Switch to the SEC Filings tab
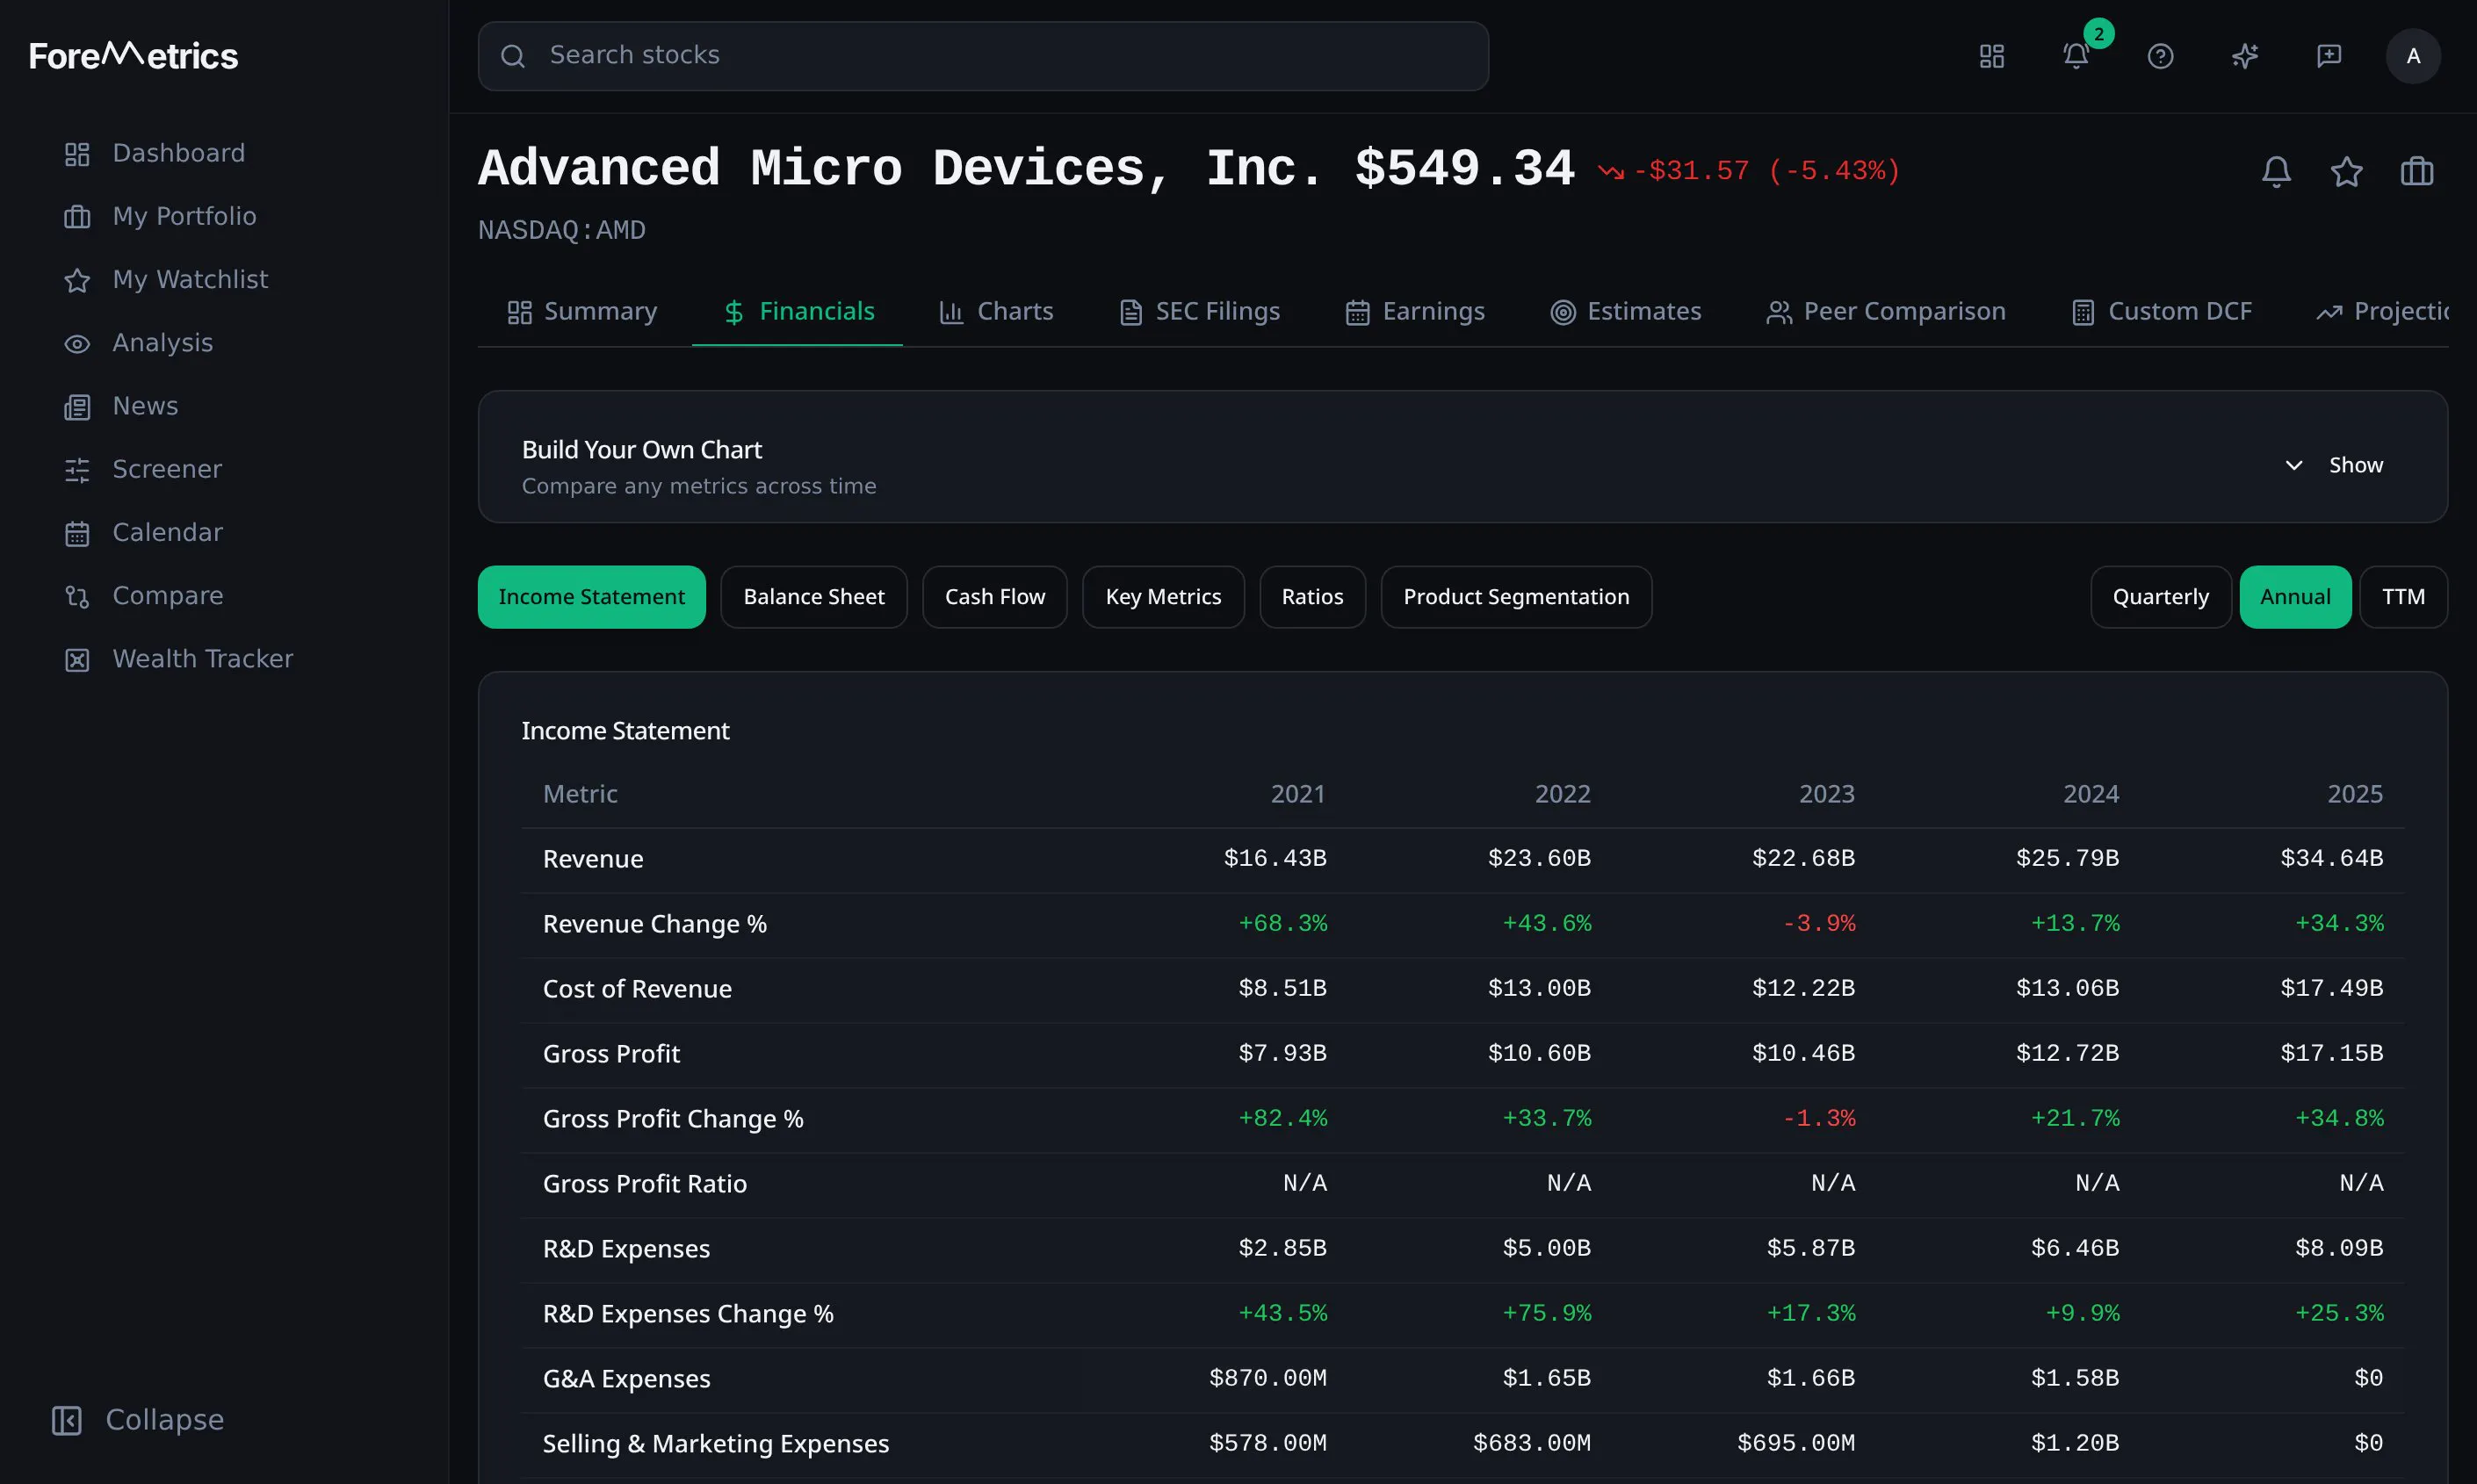Viewport: 2477px width, 1484px height. 1199,312
